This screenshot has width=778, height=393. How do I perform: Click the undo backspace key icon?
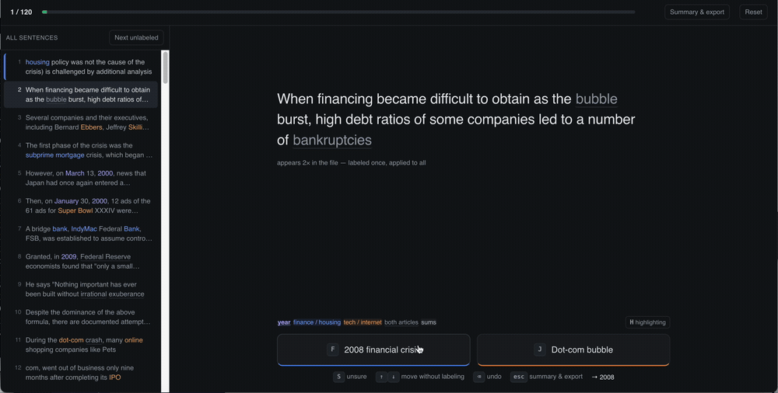pos(478,377)
